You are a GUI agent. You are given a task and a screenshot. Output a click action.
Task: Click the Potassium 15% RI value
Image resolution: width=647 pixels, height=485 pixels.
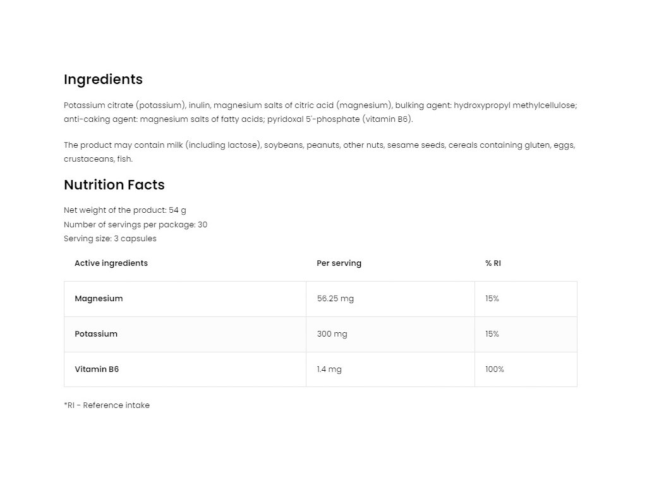tap(492, 334)
